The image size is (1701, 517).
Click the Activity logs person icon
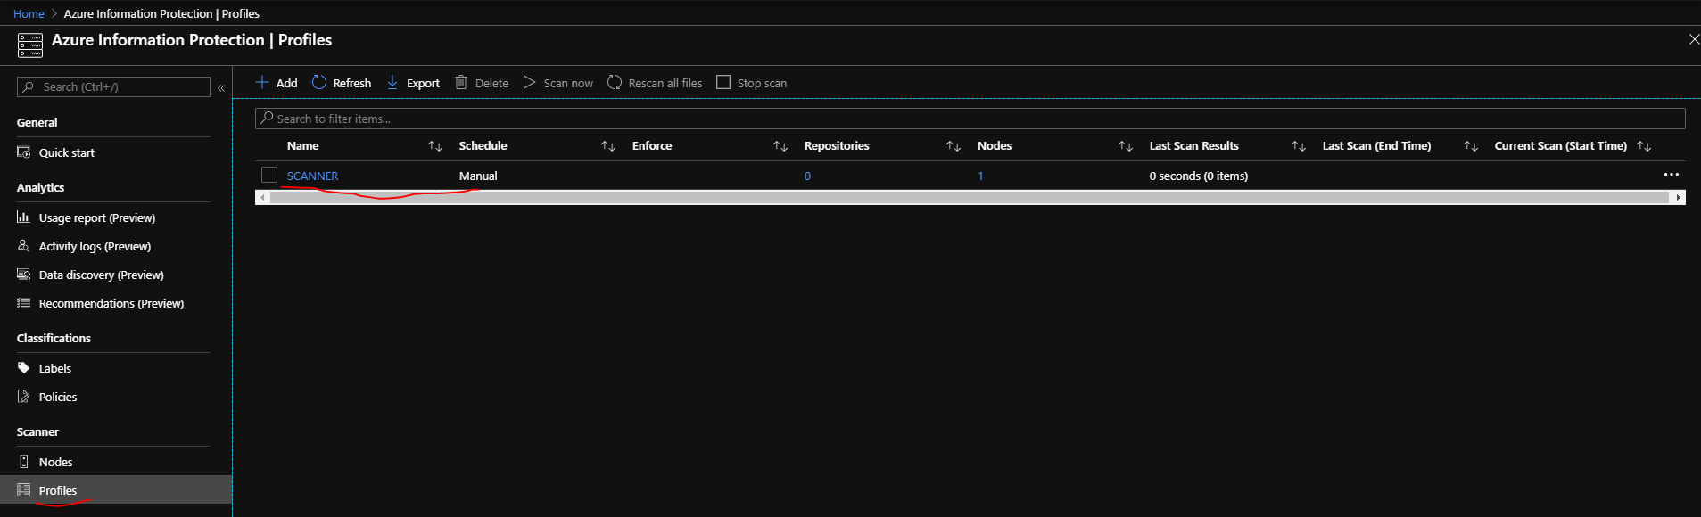(x=24, y=245)
